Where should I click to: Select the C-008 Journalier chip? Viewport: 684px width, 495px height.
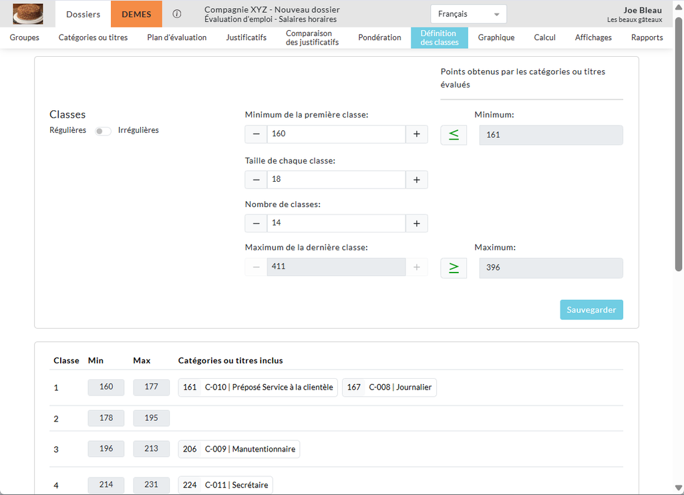389,387
